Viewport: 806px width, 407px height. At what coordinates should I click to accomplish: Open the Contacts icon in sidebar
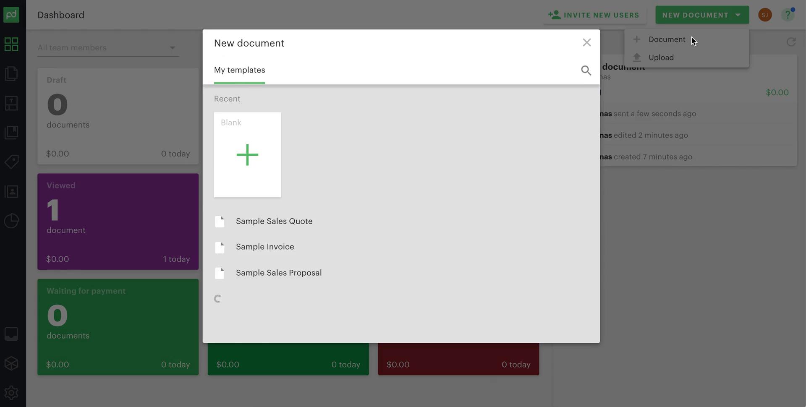[11, 192]
